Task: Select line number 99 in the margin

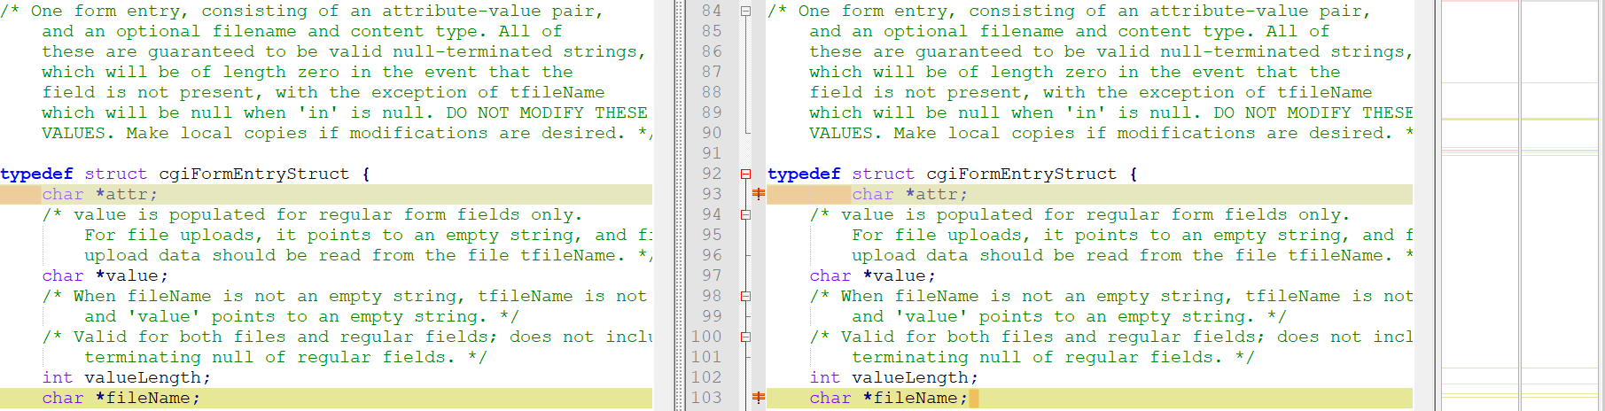Action: [x=712, y=316]
